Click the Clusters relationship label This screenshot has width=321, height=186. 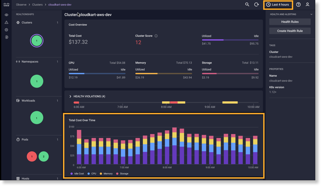27,23
